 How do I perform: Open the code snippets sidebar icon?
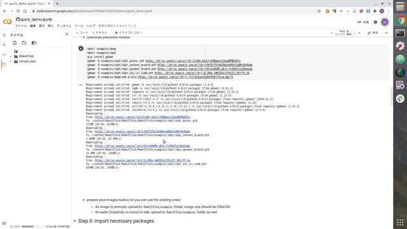(x=4, y=55)
